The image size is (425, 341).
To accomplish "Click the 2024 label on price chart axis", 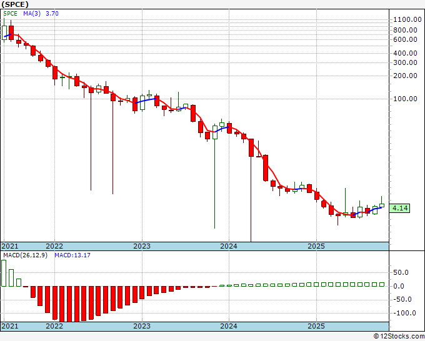I will click(229, 246).
